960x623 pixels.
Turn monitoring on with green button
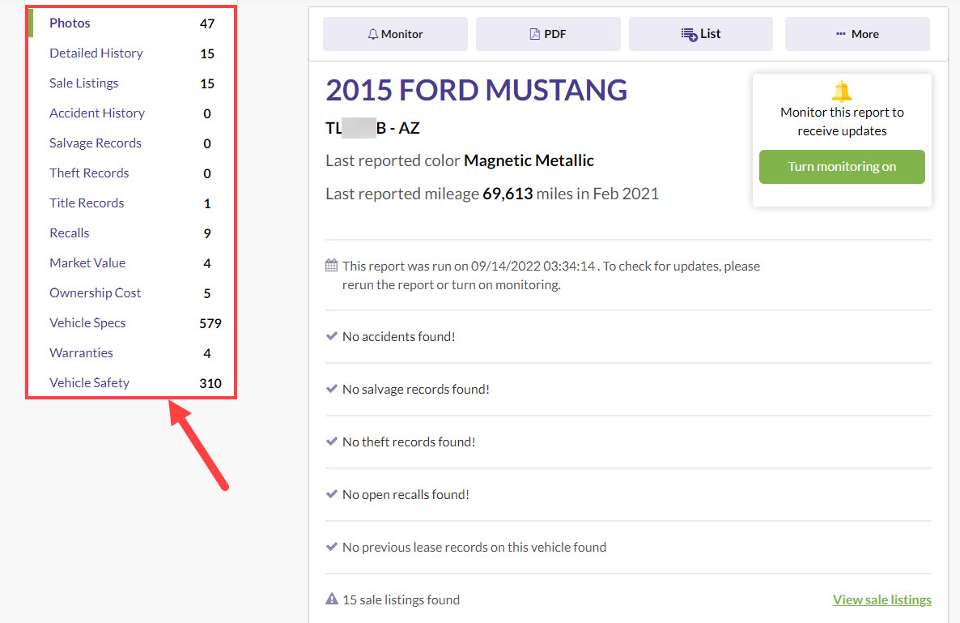point(842,167)
